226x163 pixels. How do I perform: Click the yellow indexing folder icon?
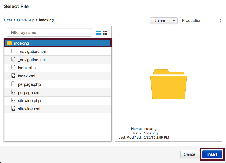(10, 43)
